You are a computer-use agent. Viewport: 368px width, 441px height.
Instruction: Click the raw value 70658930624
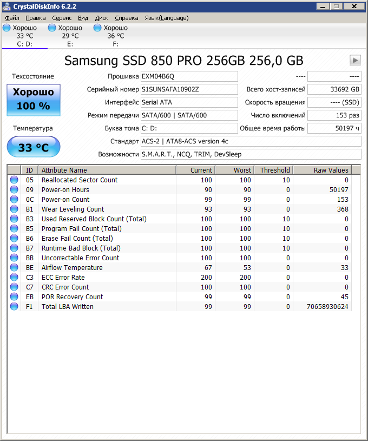click(x=327, y=307)
